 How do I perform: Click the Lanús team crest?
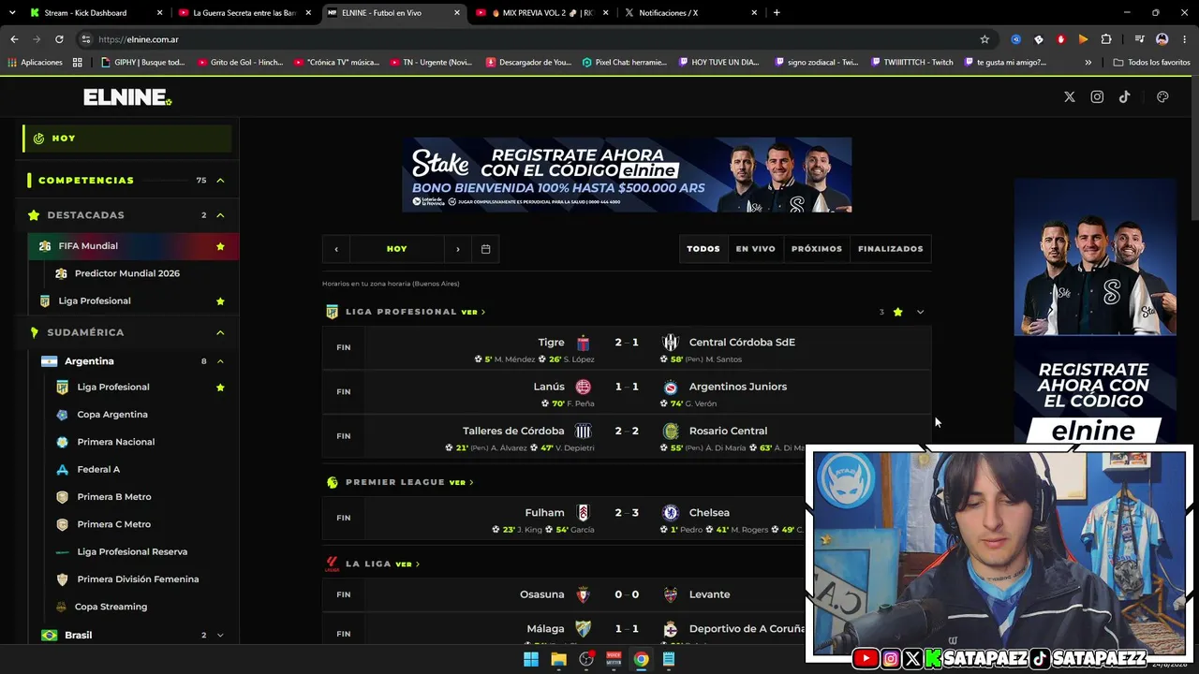583,387
